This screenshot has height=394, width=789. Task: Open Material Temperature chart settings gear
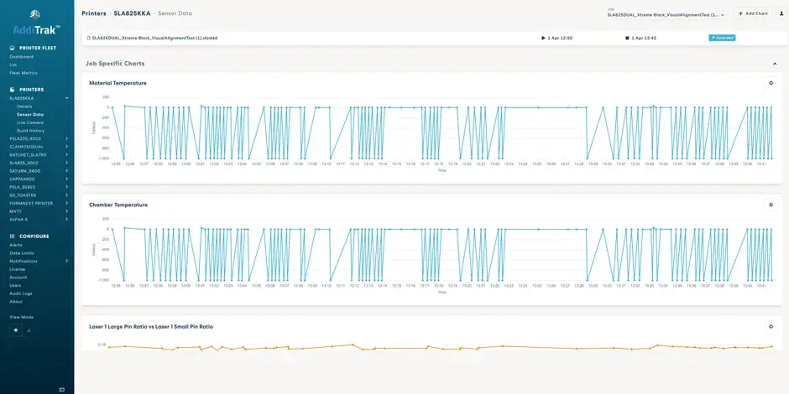[771, 83]
